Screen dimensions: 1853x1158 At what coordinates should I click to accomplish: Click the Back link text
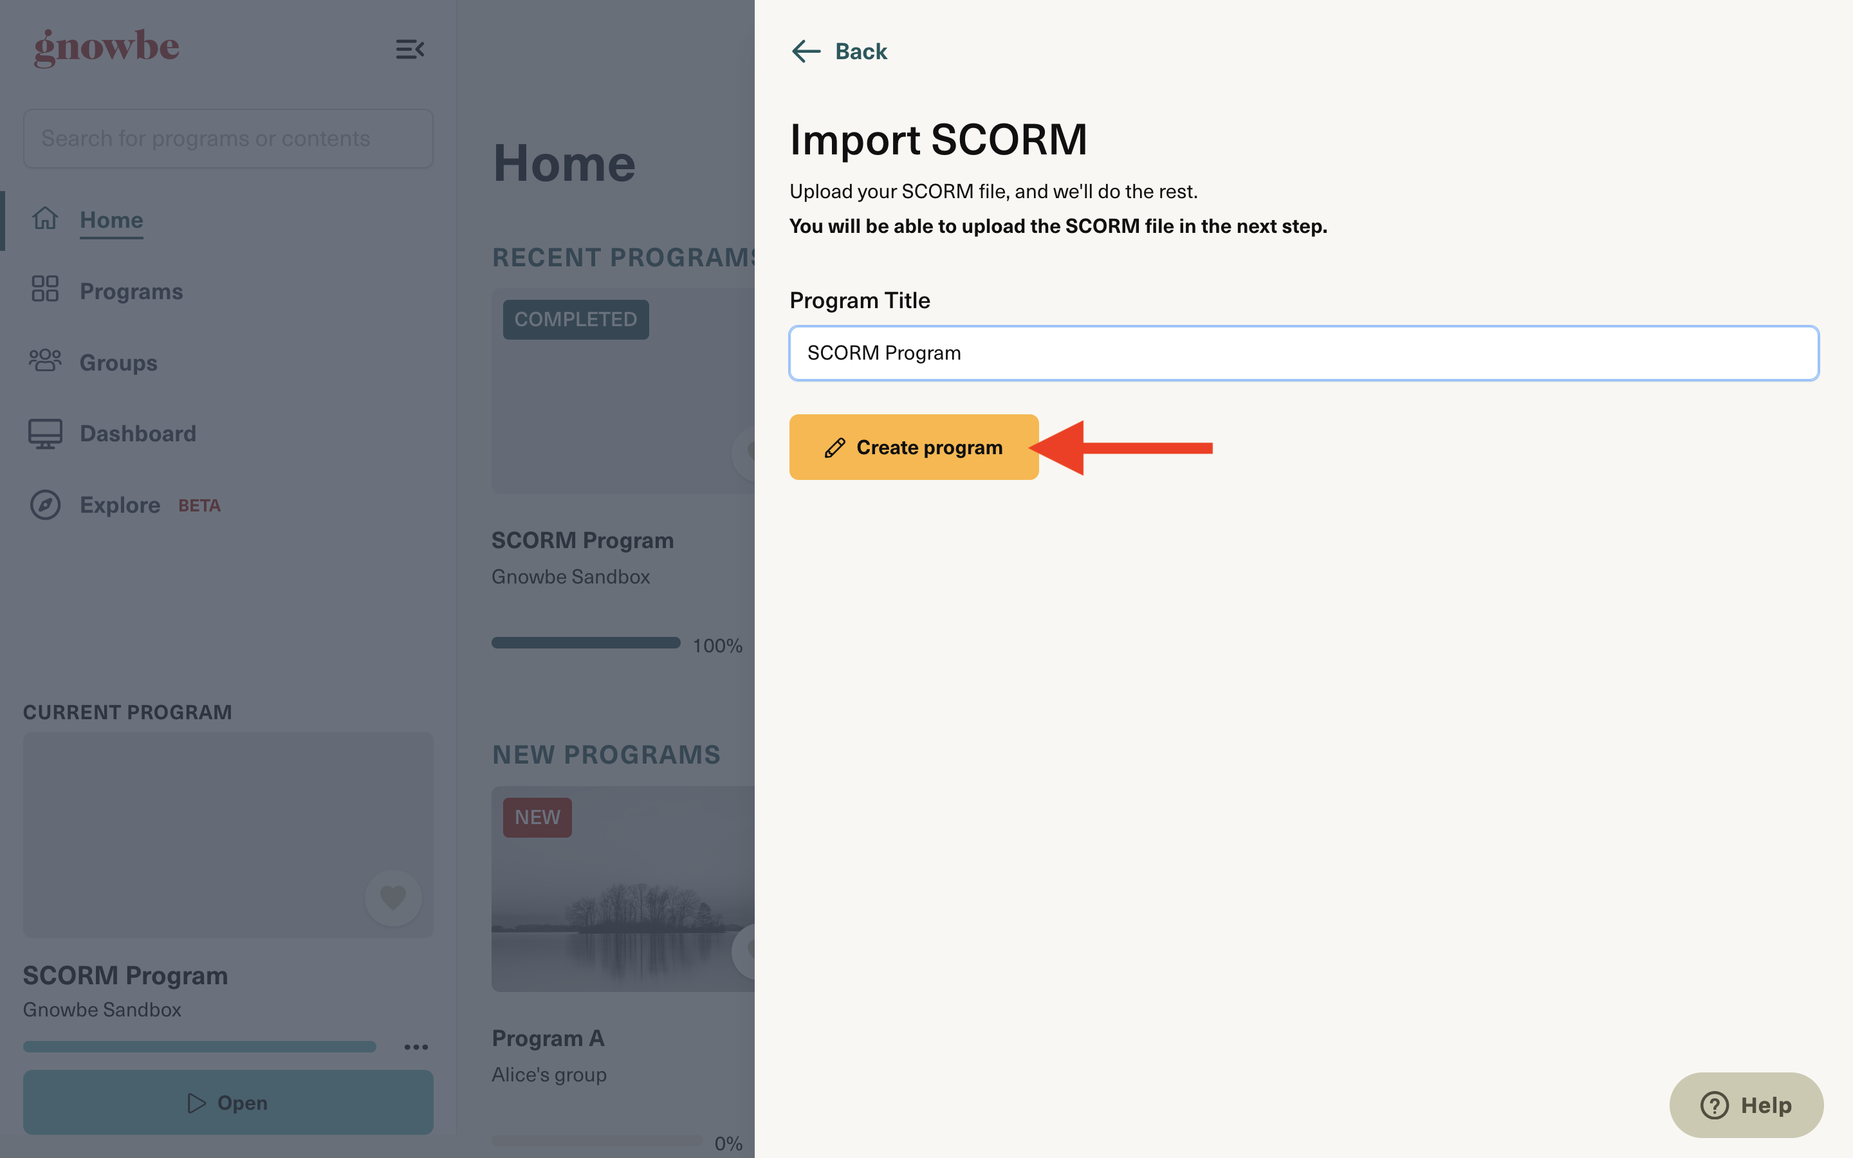pos(861,51)
